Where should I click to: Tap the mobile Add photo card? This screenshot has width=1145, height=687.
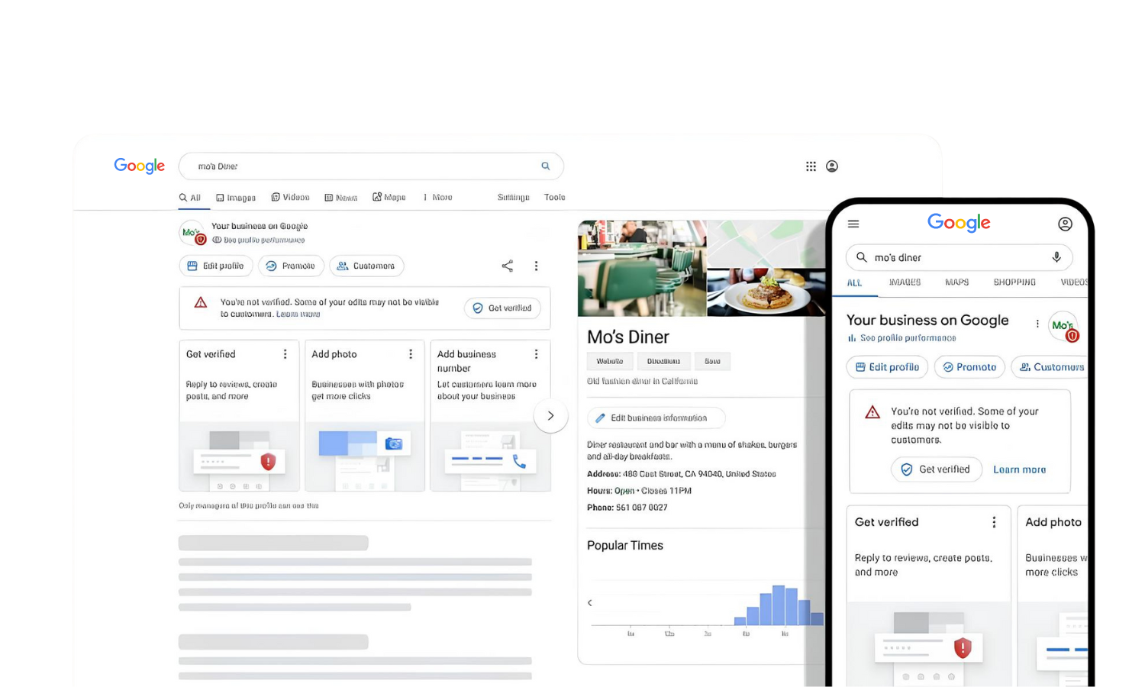coord(1053,595)
